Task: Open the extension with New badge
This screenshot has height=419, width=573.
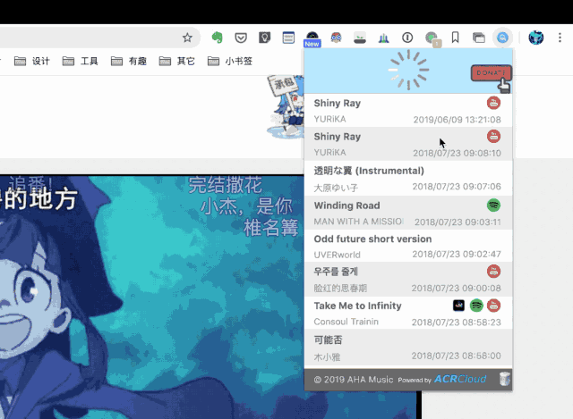Action: click(x=312, y=39)
